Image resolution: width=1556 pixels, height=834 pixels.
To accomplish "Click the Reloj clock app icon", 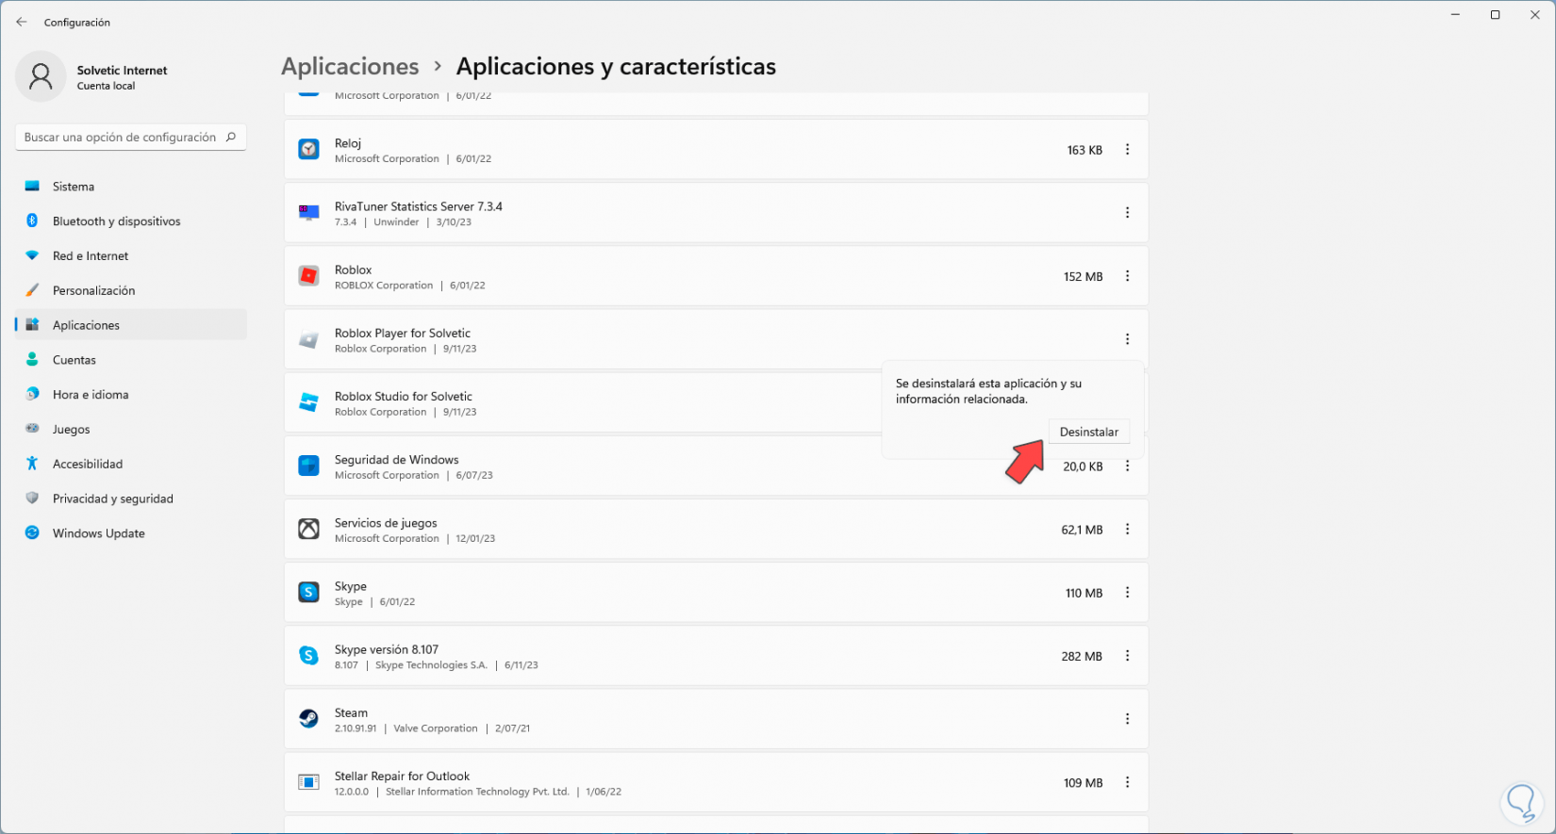I will (308, 150).
